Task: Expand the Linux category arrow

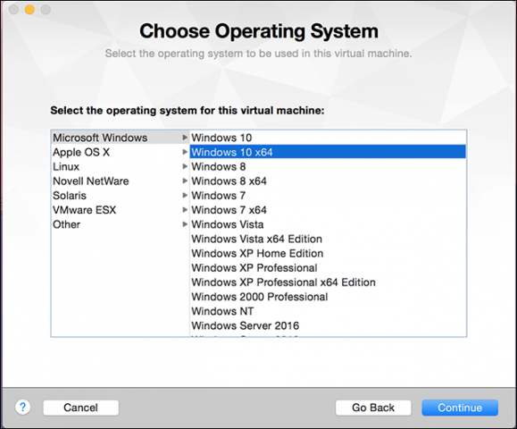Action: coord(185,166)
